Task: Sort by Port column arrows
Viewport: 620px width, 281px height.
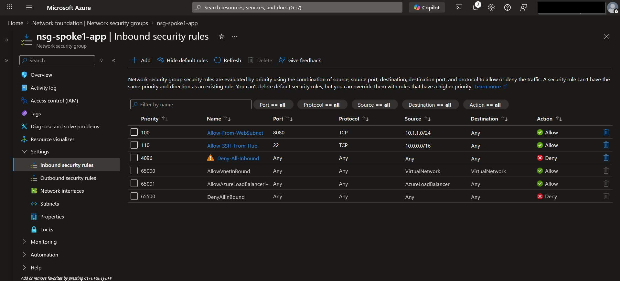Action: (290, 119)
